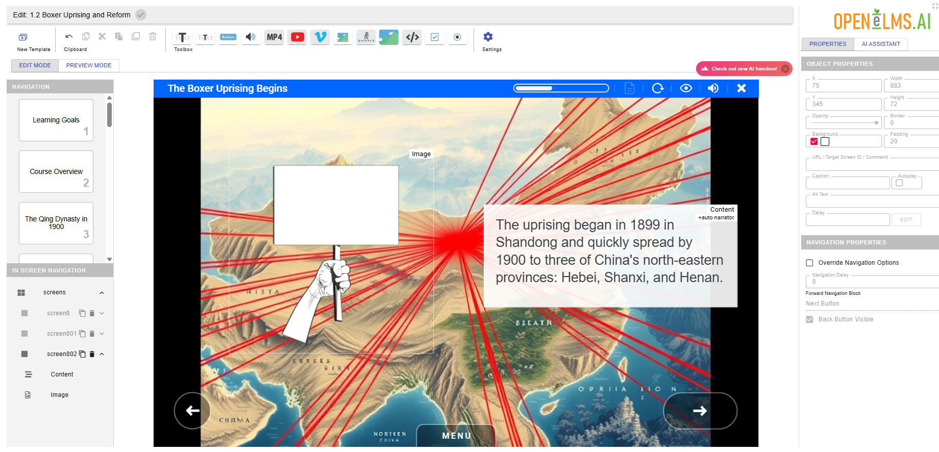Click the back arrow button on slide

[x=192, y=411]
